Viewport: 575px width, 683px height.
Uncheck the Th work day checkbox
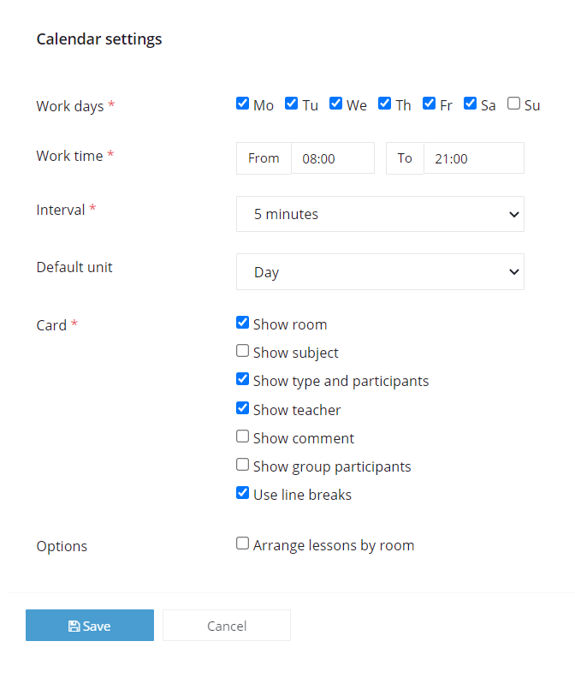point(385,104)
